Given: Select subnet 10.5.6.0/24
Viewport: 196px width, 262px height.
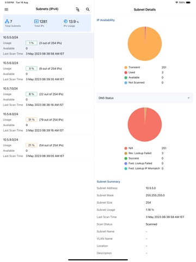Looking at the screenshot, I should point(47,71).
